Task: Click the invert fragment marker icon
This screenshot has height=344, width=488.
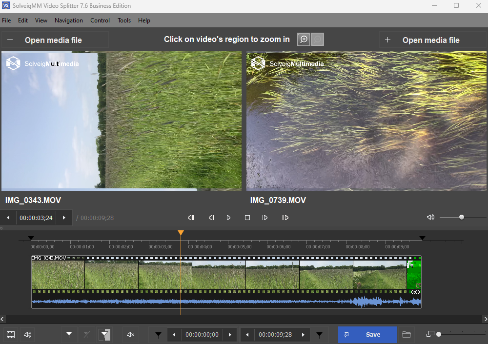Action: click(x=104, y=335)
